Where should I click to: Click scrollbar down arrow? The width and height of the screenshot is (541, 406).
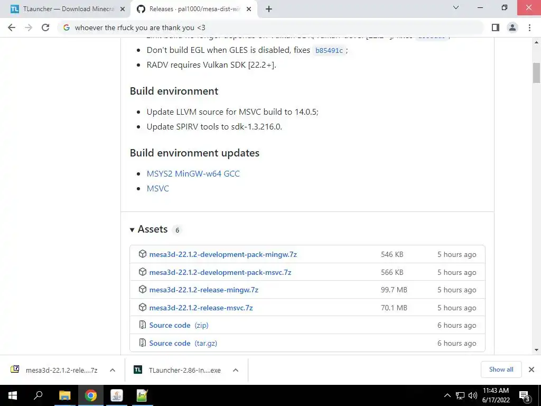tap(537, 350)
